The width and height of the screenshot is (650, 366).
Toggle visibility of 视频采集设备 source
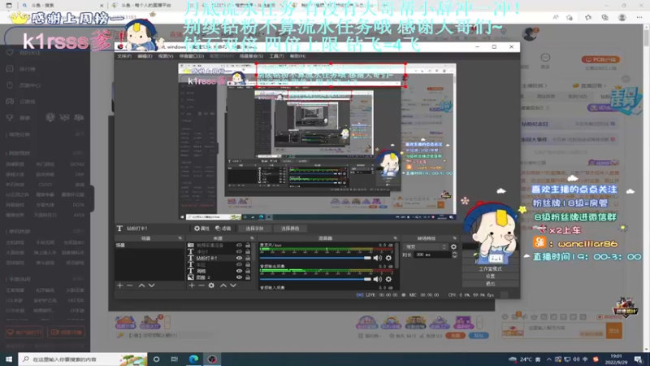239,246
